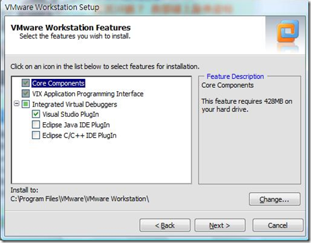Click the install path C:\Program Files\VMware text
The height and width of the screenshot is (243, 311).
(x=79, y=199)
